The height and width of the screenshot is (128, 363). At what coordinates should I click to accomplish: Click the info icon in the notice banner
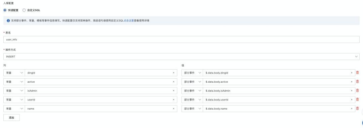click(x=8, y=20)
